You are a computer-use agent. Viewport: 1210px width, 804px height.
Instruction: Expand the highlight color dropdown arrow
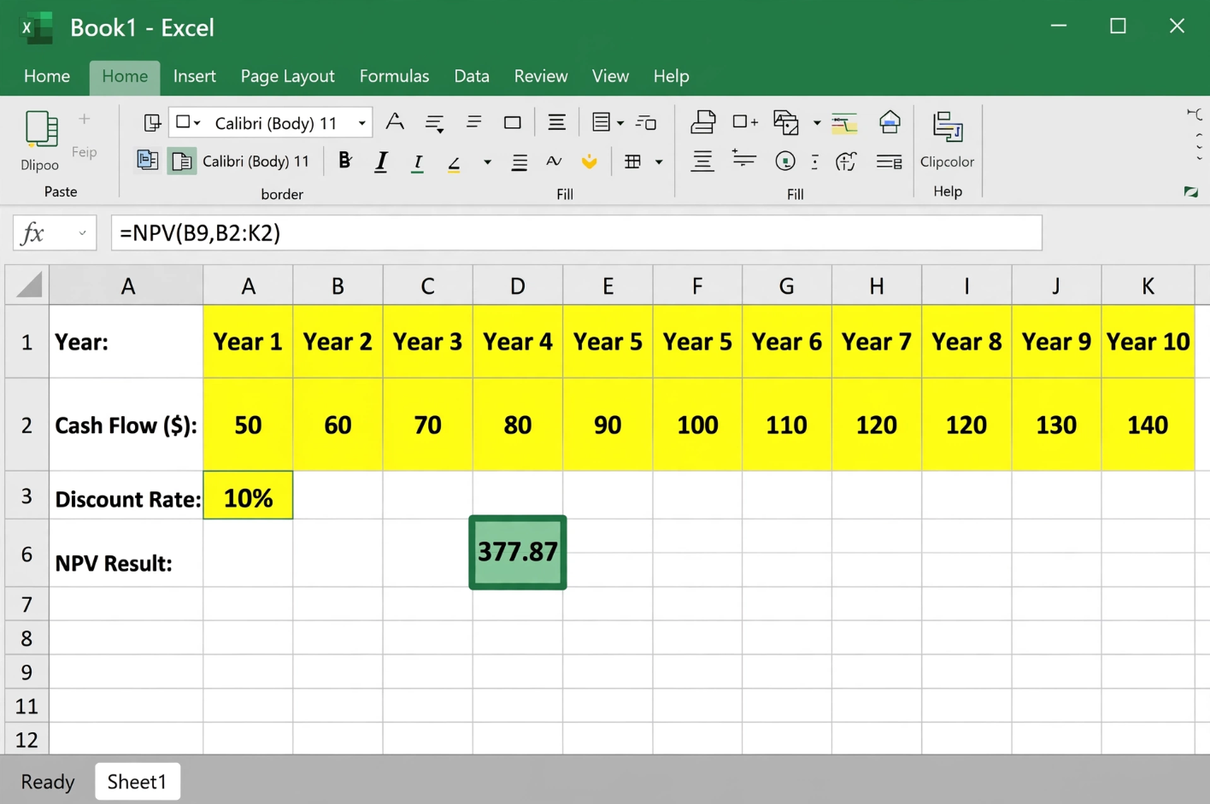pos(487,161)
